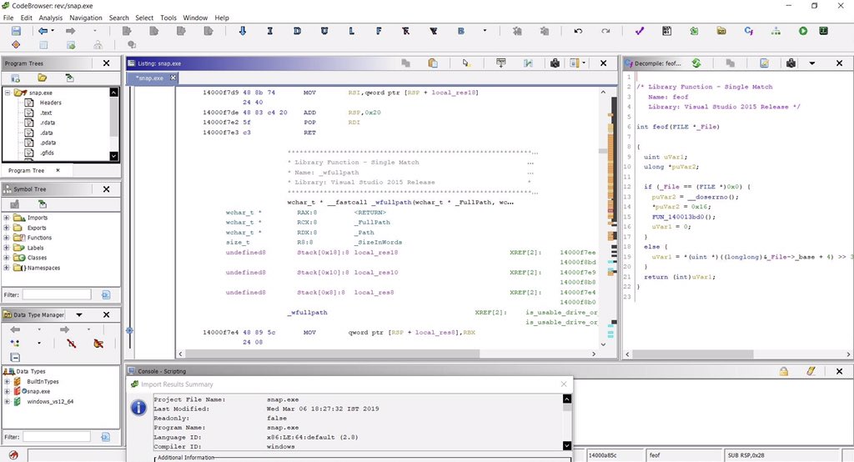
Task: Select Exports in Symbol Tree
Action: coord(37,228)
